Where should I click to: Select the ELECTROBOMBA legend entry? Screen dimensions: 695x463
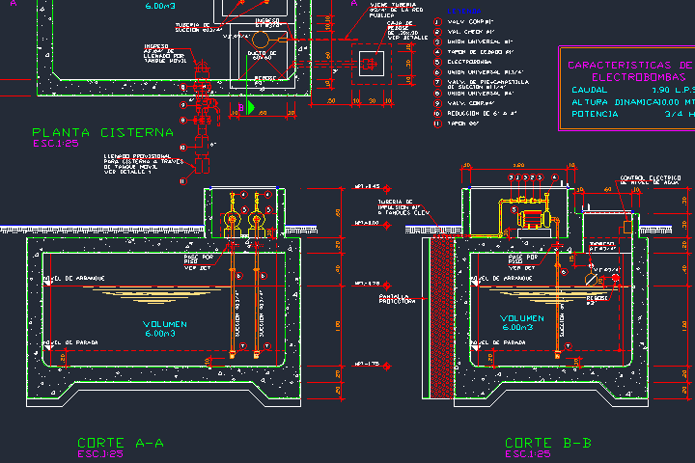pyautogui.click(x=469, y=62)
